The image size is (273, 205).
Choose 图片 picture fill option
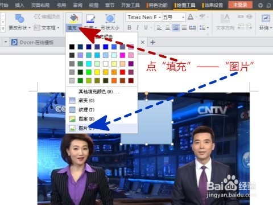[102, 128]
